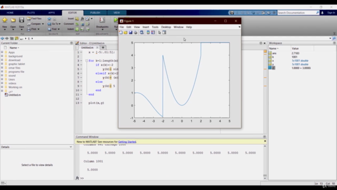This screenshot has width=337, height=190.
Task: Click the back arrow in the address bar
Action: (2, 39)
